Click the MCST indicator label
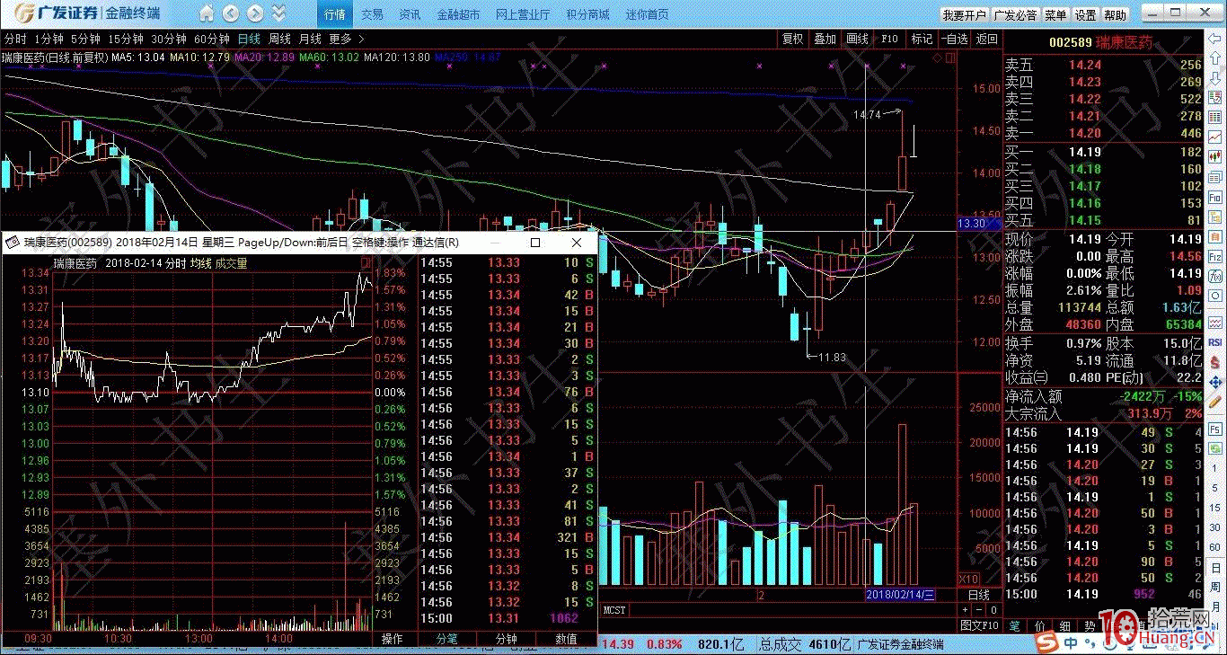The width and height of the screenshot is (1227, 655). (x=615, y=610)
